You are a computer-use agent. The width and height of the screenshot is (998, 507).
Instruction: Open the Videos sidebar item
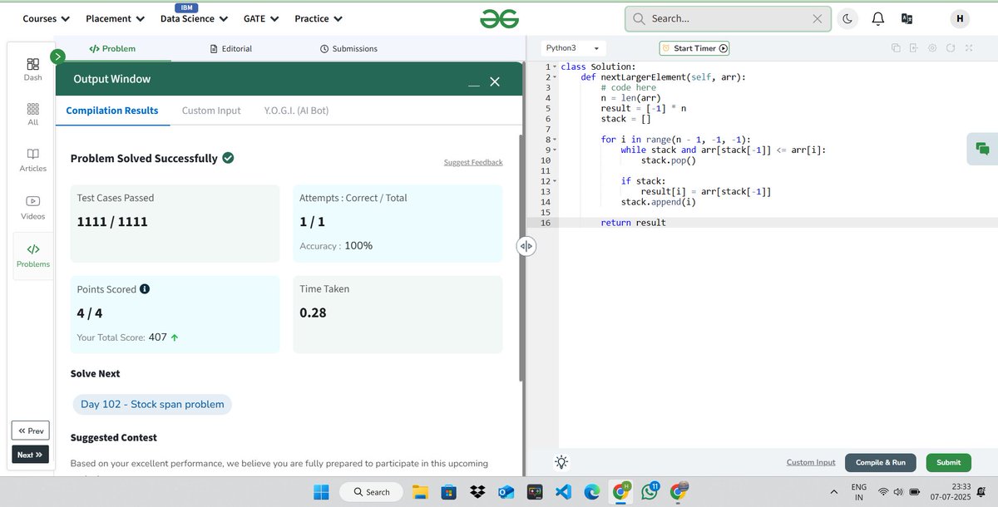click(x=32, y=207)
